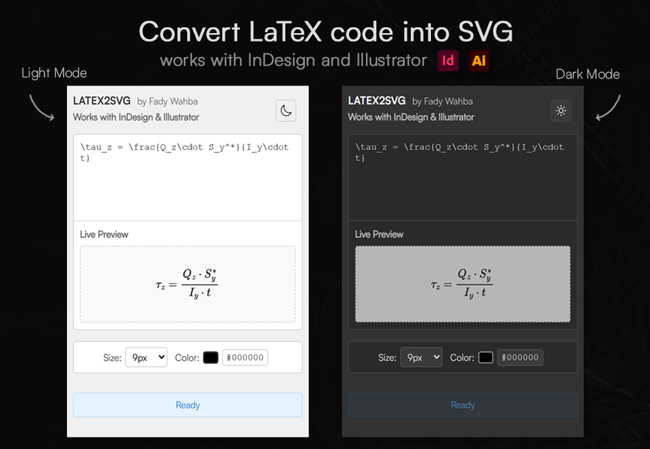The image size is (650, 449).
Task: Click the 'Dark Mode' caption text
Action: (588, 75)
